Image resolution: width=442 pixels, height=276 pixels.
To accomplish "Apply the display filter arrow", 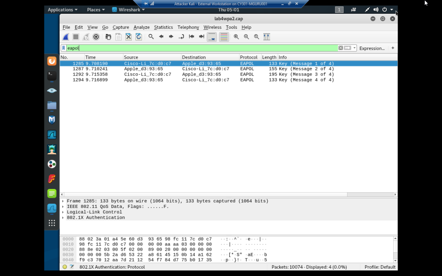I will click(347, 48).
